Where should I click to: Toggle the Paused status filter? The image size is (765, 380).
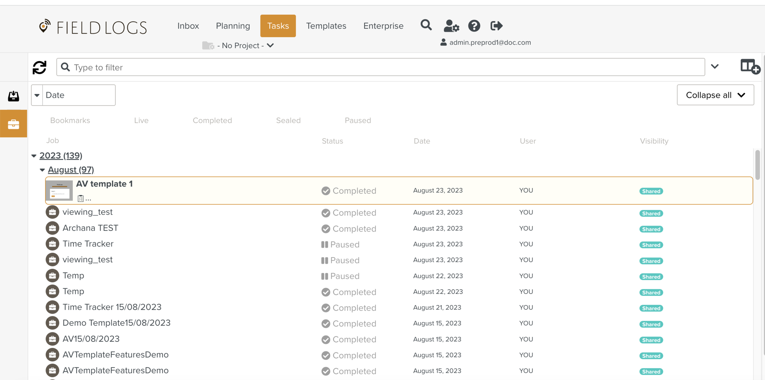[357, 120]
